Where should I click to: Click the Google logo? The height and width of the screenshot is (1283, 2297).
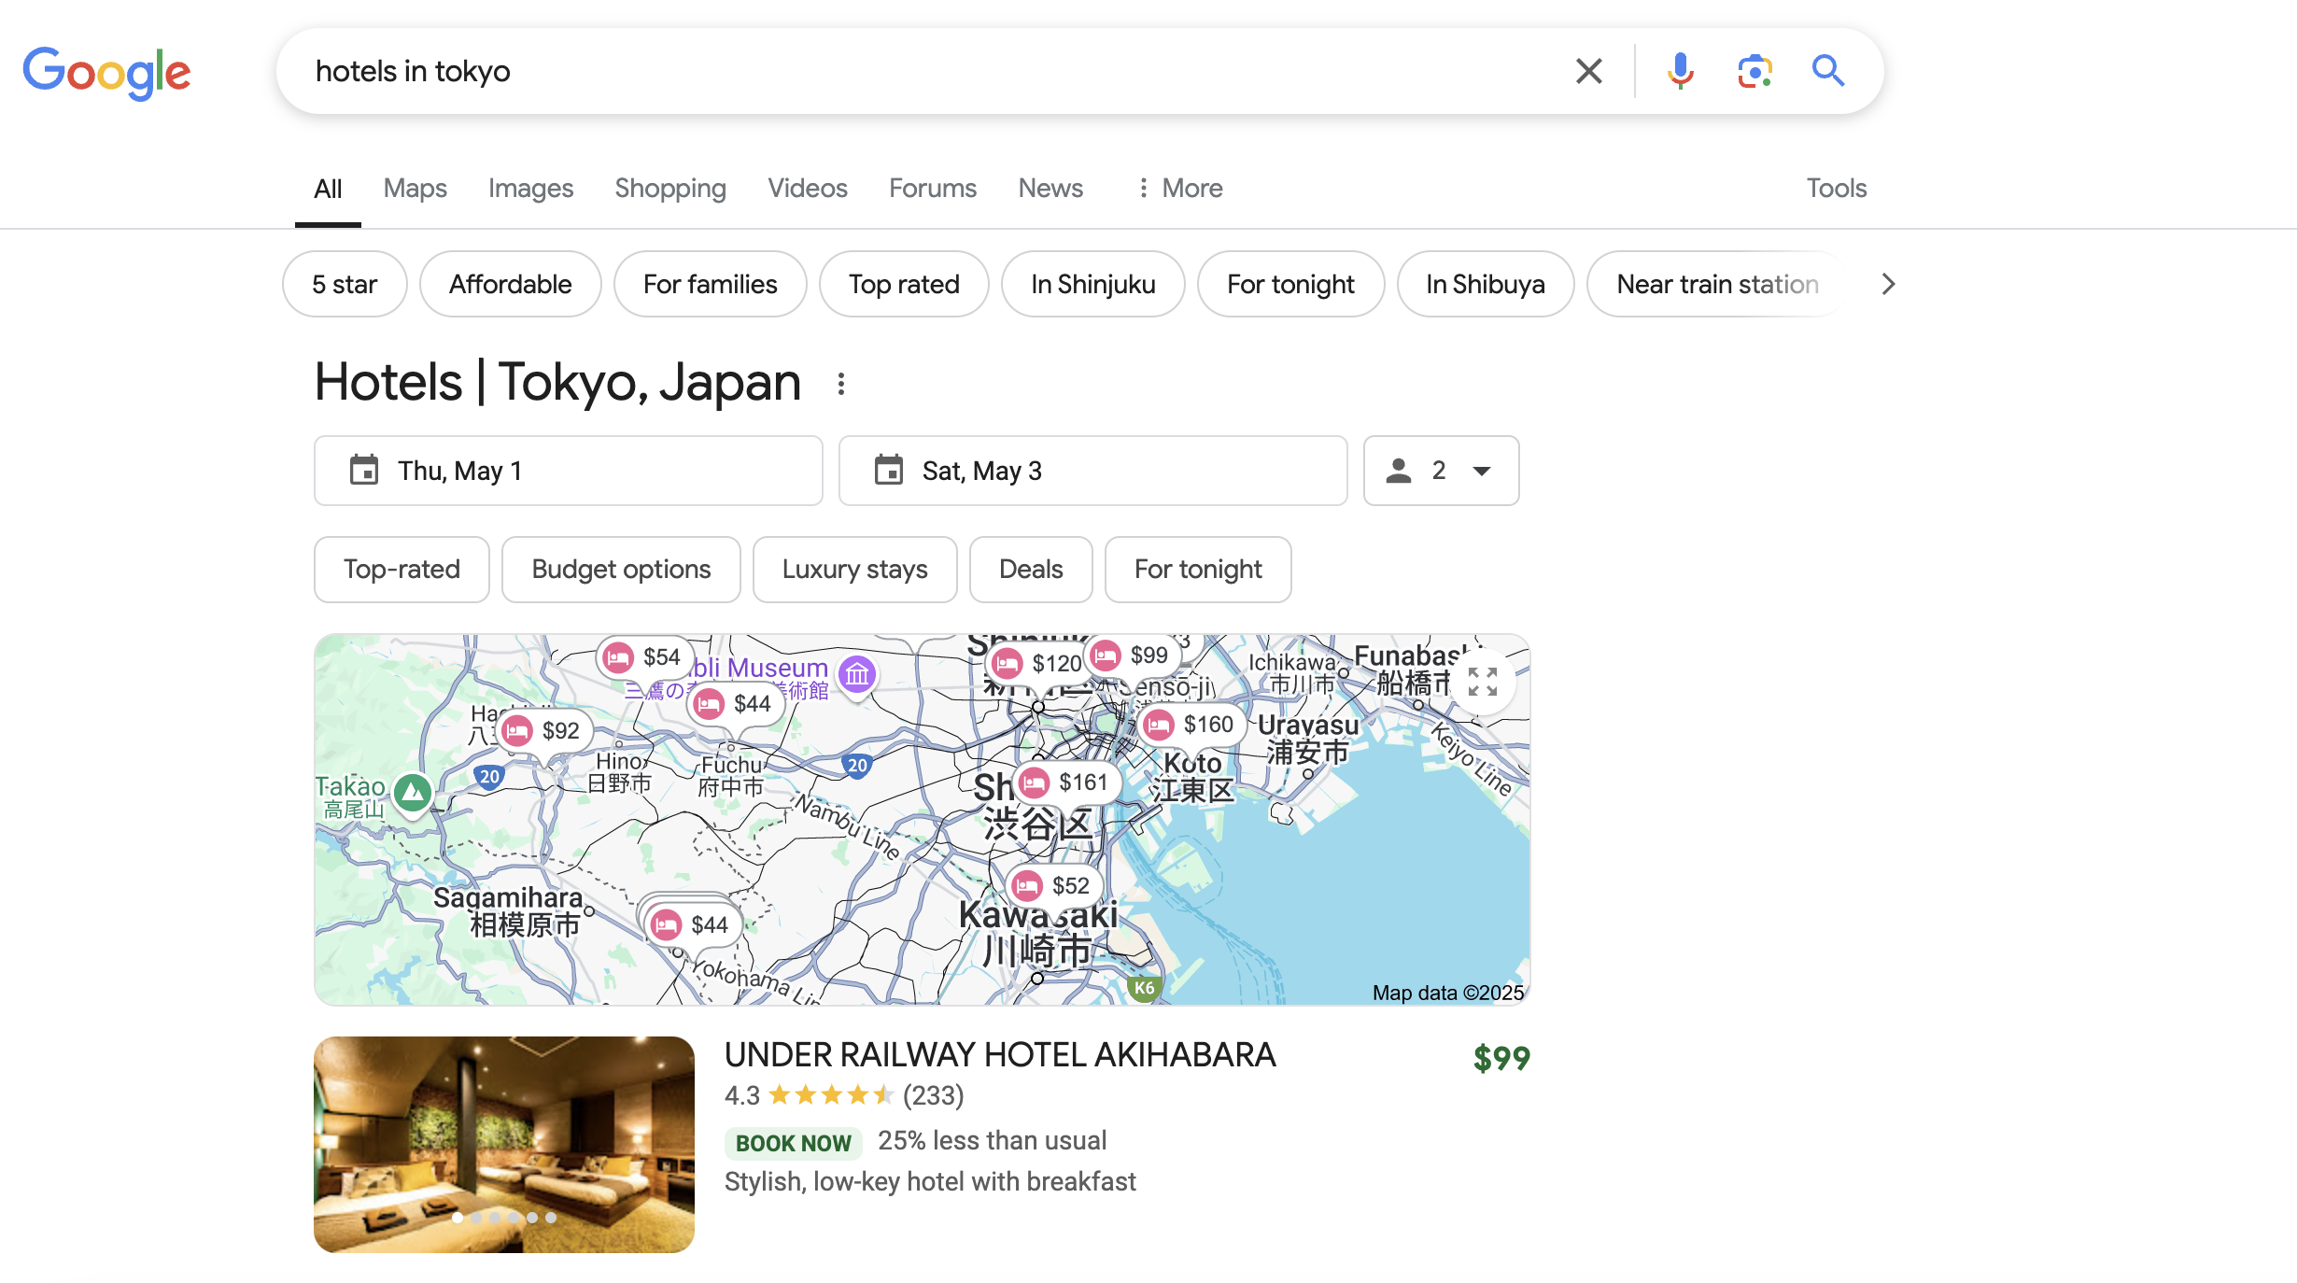106,72
